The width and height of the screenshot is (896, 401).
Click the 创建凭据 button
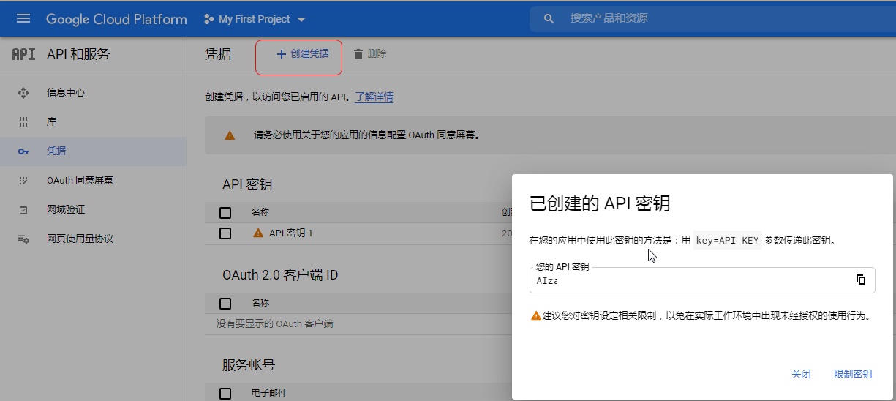[x=302, y=54]
